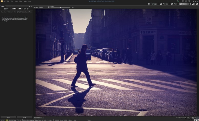Click the 34% zoom value in status bar
Image resolution: width=199 pixels, height=121 pixels.
(x=75, y=120)
